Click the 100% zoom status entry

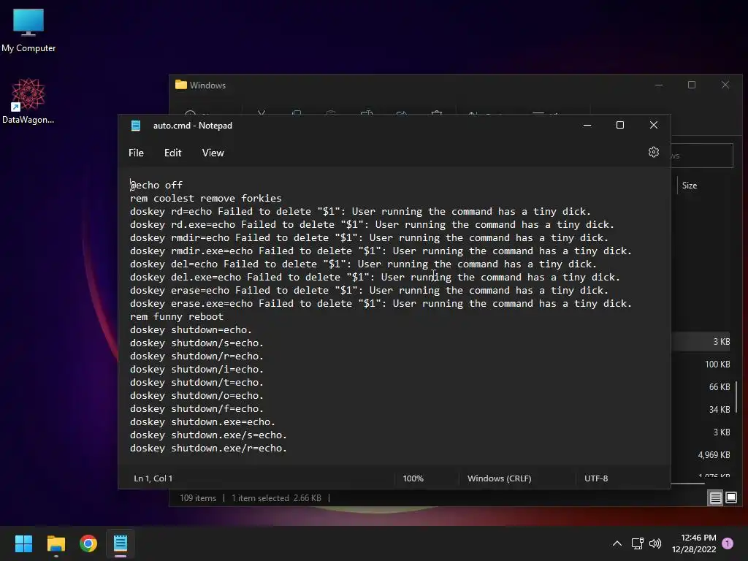click(413, 478)
